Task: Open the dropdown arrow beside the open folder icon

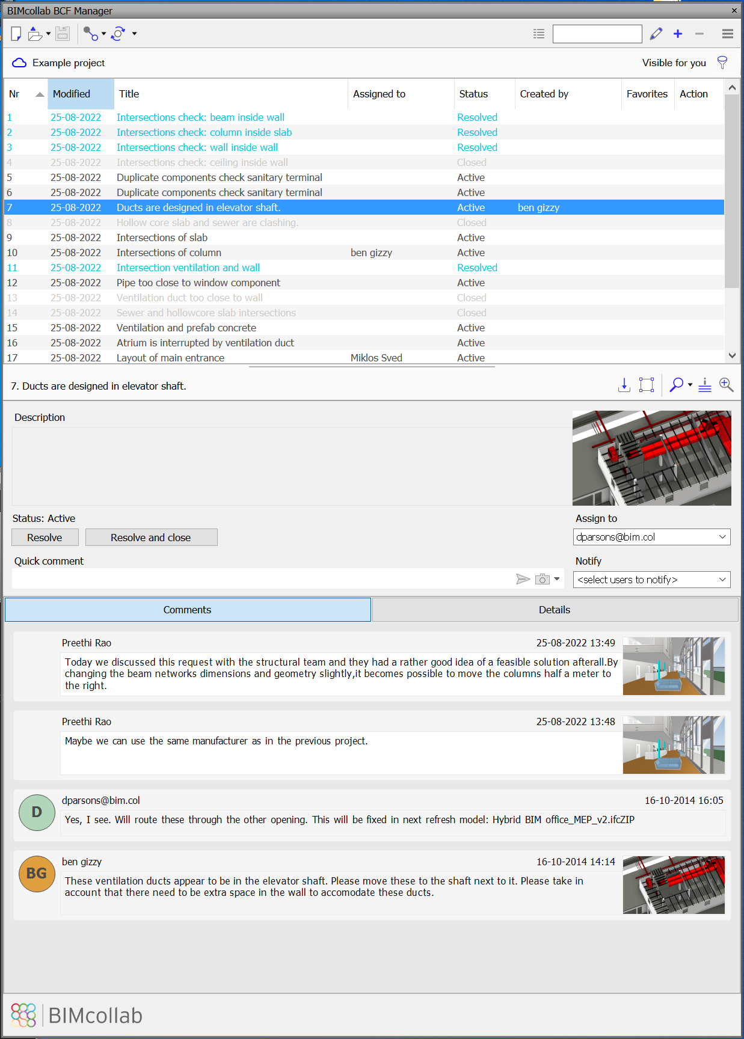Action: pos(48,34)
